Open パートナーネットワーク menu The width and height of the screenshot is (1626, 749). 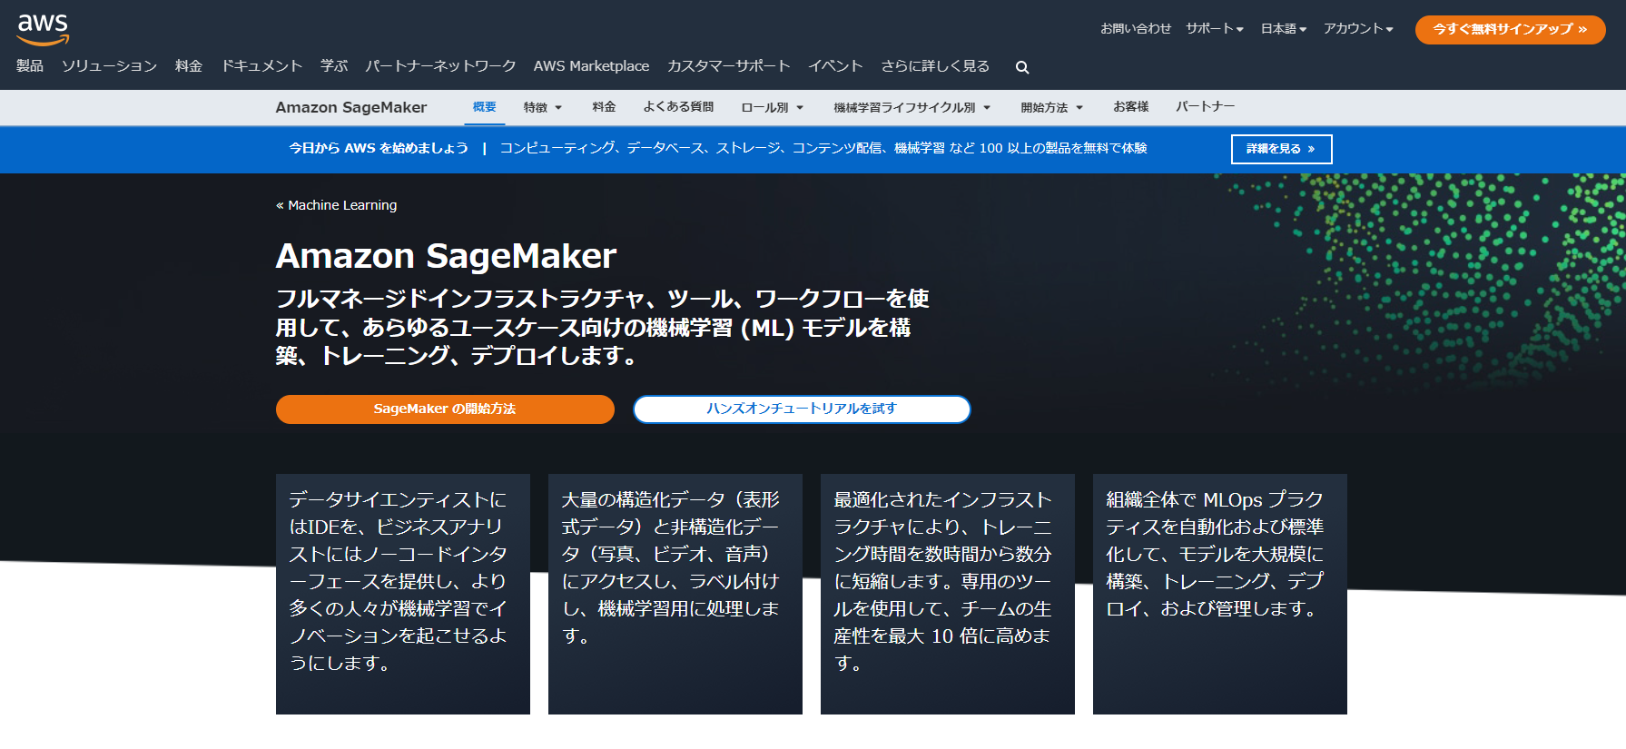pos(440,66)
